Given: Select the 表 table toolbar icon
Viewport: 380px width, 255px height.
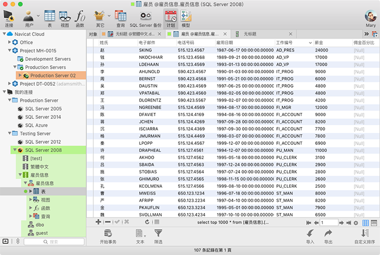Looking at the screenshot, I should click(50, 18).
